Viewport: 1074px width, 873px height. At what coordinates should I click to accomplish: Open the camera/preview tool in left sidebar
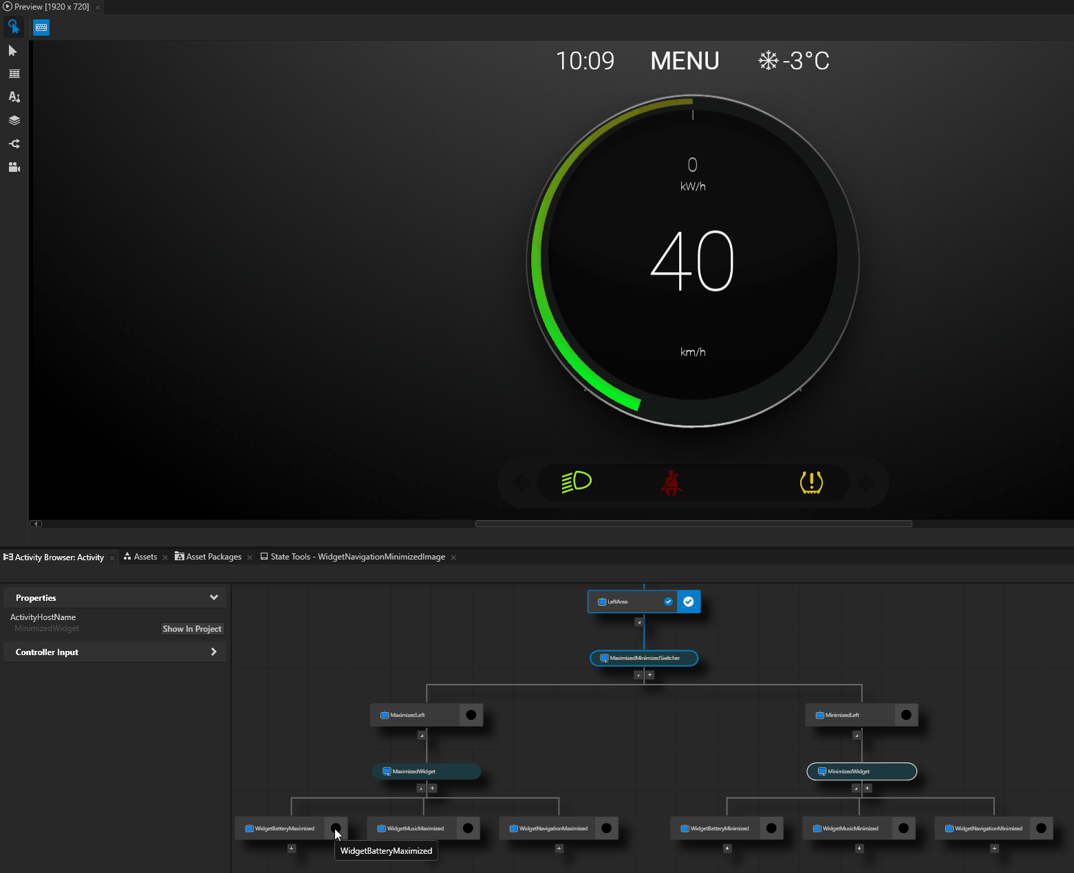click(14, 166)
